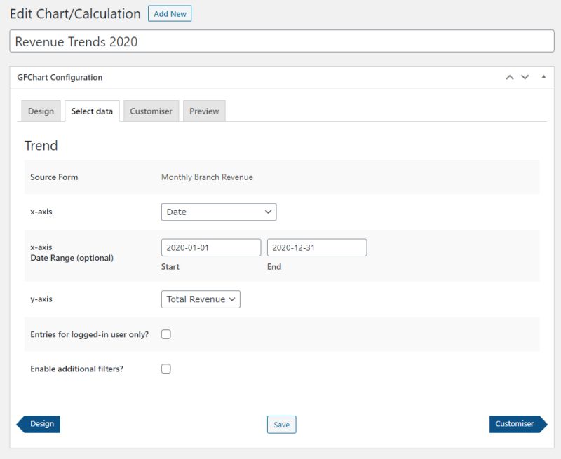The width and height of the screenshot is (561, 459).
Task: Tick Enable additional filters checkbox
Action: [x=166, y=369]
